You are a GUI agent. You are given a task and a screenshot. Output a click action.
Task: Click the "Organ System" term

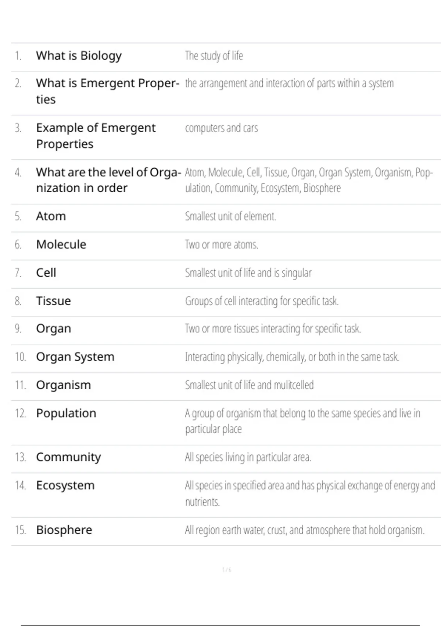pos(75,357)
